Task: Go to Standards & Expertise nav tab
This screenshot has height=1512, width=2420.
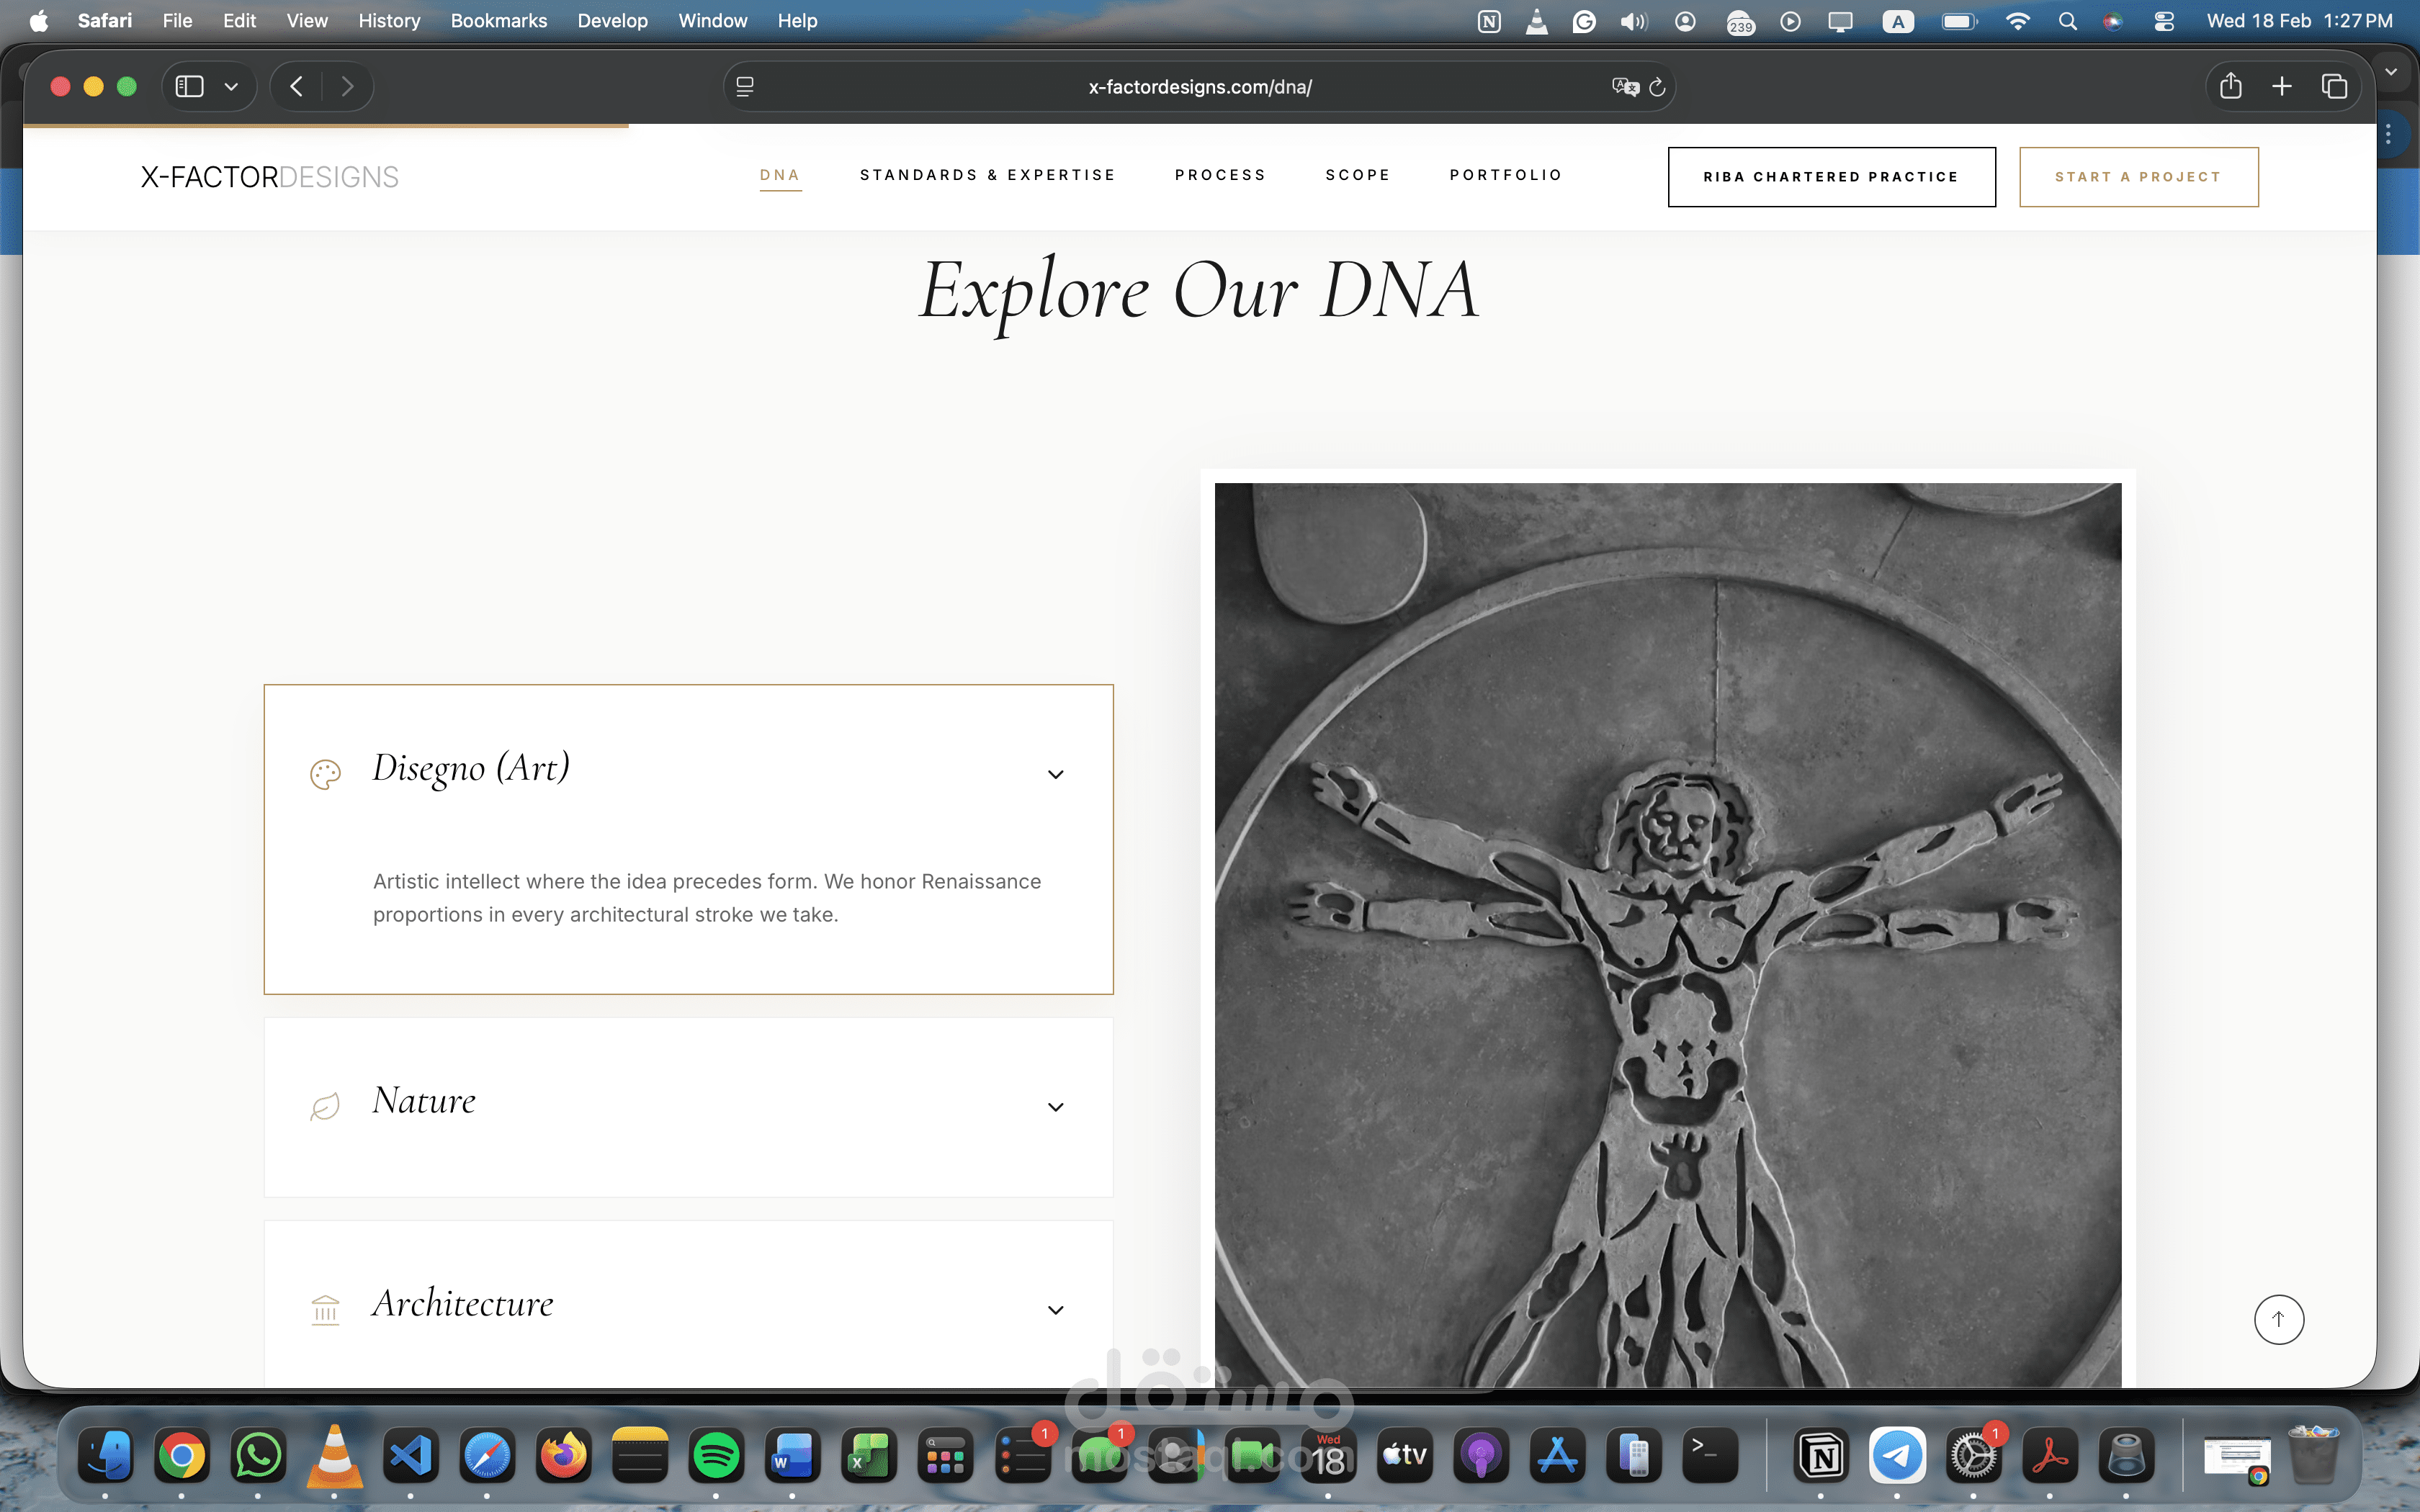Action: click(x=987, y=175)
